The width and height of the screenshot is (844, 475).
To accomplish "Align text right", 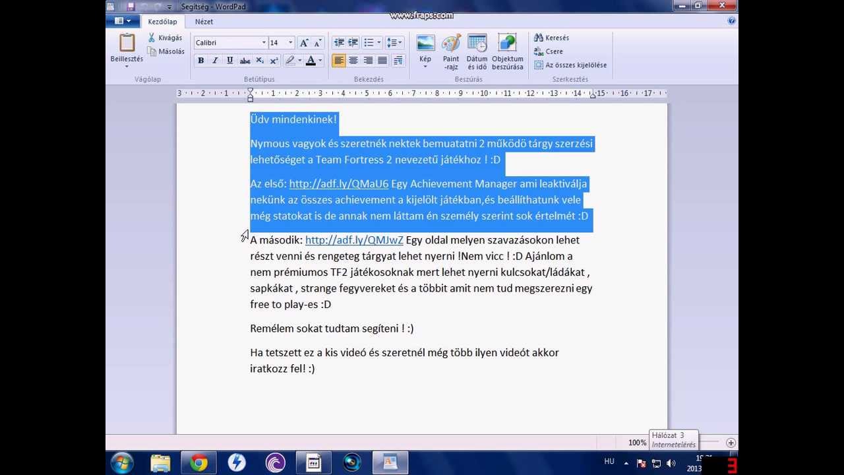I will (368, 61).
